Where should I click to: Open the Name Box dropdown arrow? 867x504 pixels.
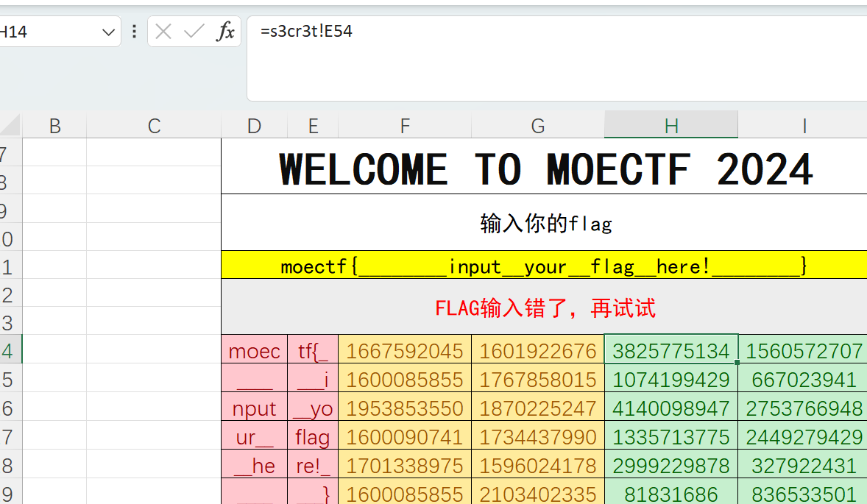[x=108, y=32]
